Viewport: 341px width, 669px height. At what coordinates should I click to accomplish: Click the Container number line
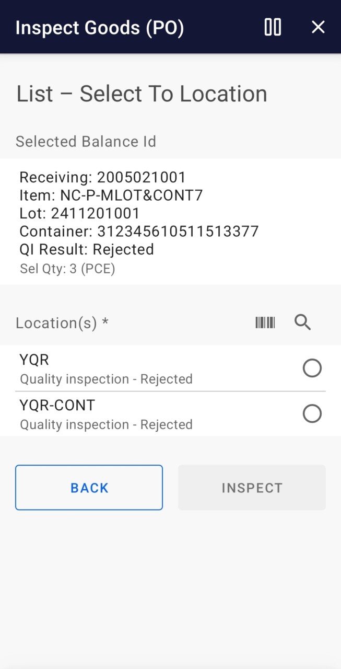tap(139, 232)
